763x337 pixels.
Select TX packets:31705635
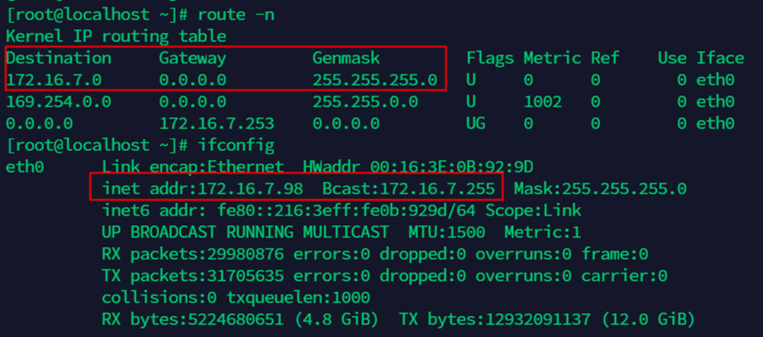[193, 276]
